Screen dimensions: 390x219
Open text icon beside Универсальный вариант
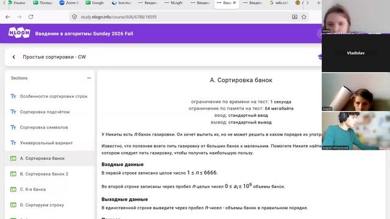[x=13, y=143]
